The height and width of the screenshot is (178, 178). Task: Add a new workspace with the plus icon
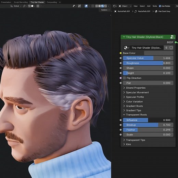point(60,2)
